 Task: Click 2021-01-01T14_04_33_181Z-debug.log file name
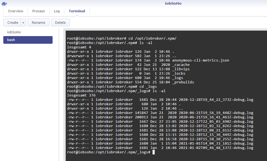pos(216,144)
